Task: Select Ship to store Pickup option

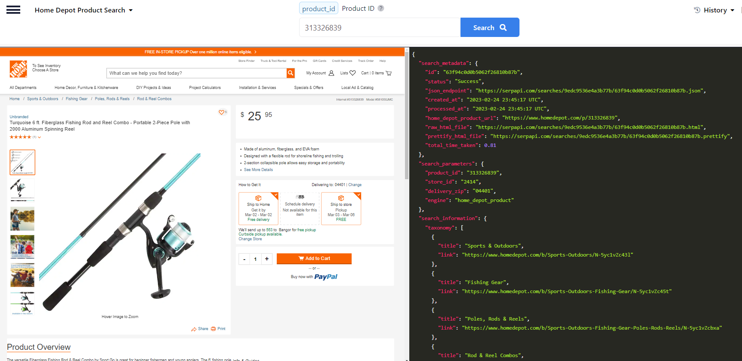Action: 341,208
